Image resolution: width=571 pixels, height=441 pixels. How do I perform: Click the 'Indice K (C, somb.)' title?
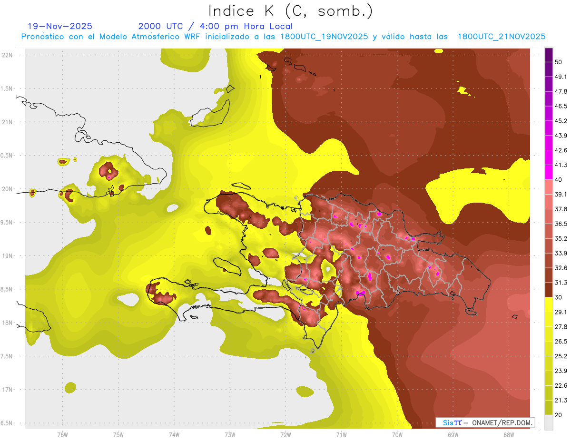(x=291, y=11)
